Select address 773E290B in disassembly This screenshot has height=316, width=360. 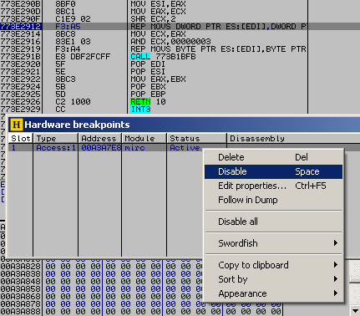pyautogui.click(x=21, y=4)
